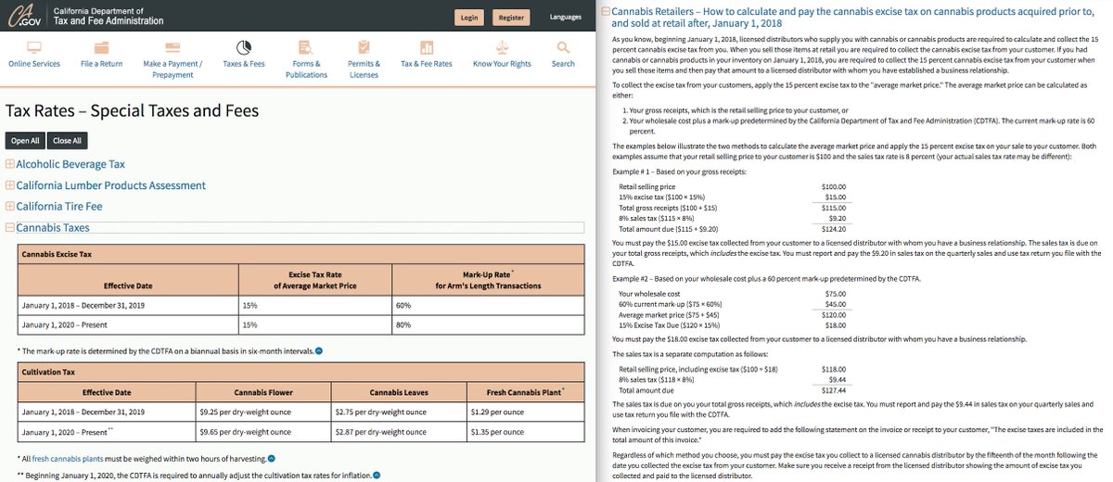The image size is (1113, 482).
Task: Click info icon after inflation footnote
Action: [x=377, y=476]
